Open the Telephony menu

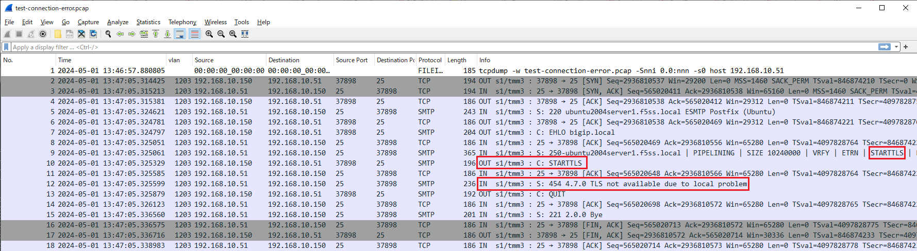click(182, 22)
